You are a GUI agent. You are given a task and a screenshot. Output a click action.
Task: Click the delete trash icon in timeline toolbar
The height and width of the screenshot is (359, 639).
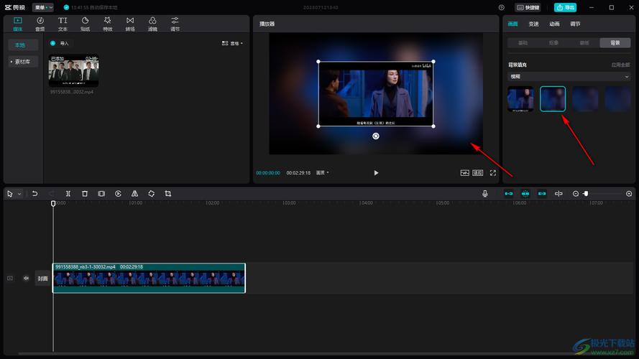[x=85, y=194]
